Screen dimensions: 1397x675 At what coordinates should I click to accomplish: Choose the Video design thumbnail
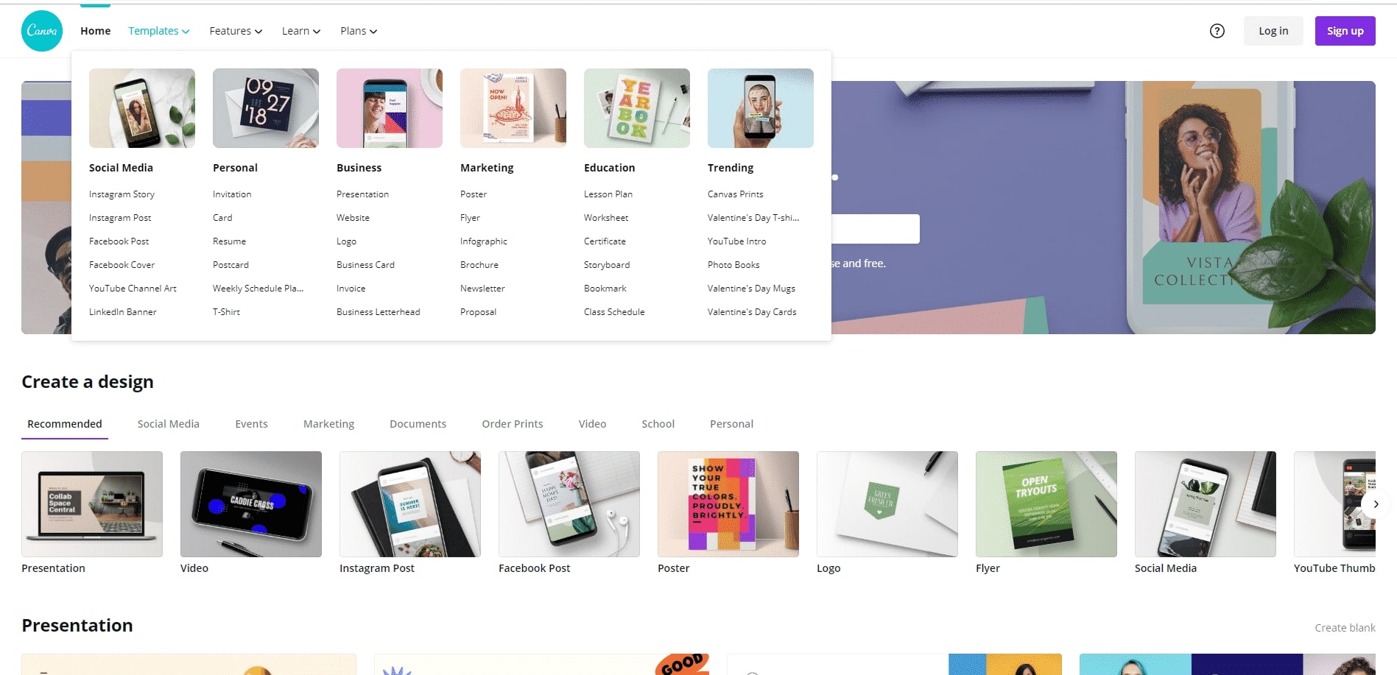click(x=251, y=504)
